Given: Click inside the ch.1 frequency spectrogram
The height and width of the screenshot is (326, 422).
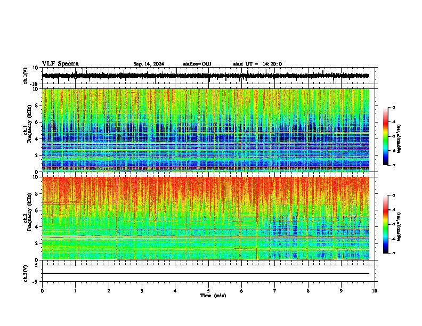Looking at the screenshot, I should pyautogui.click(x=205, y=130).
